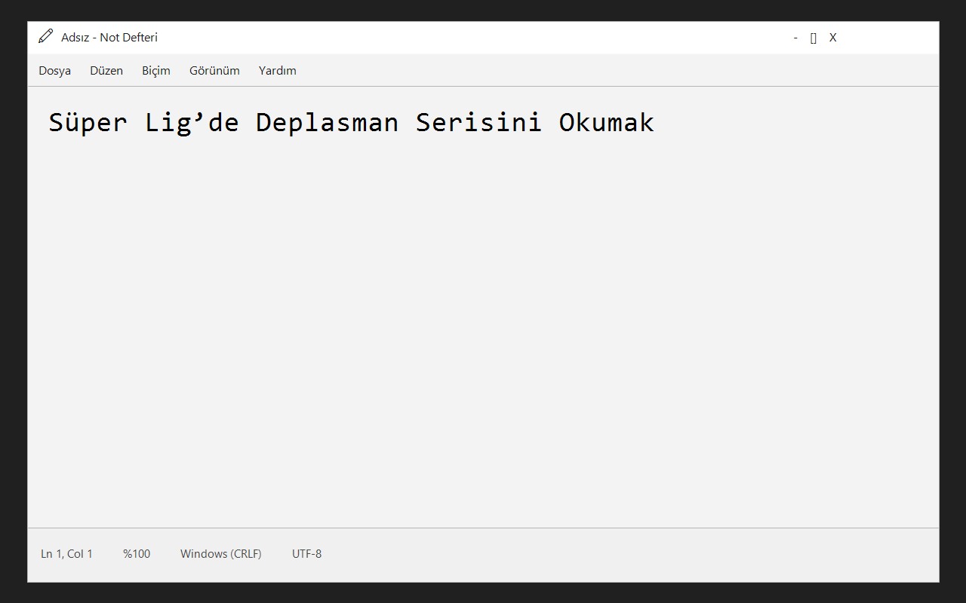Click the Windows (CRLF) line ending indicator
The image size is (966, 603).
pyautogui.click(x=221, y=554)
